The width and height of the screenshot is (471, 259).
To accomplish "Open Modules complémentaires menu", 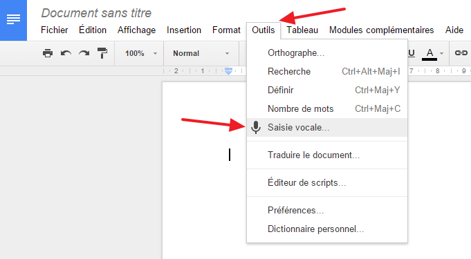I will pos(382,30).
